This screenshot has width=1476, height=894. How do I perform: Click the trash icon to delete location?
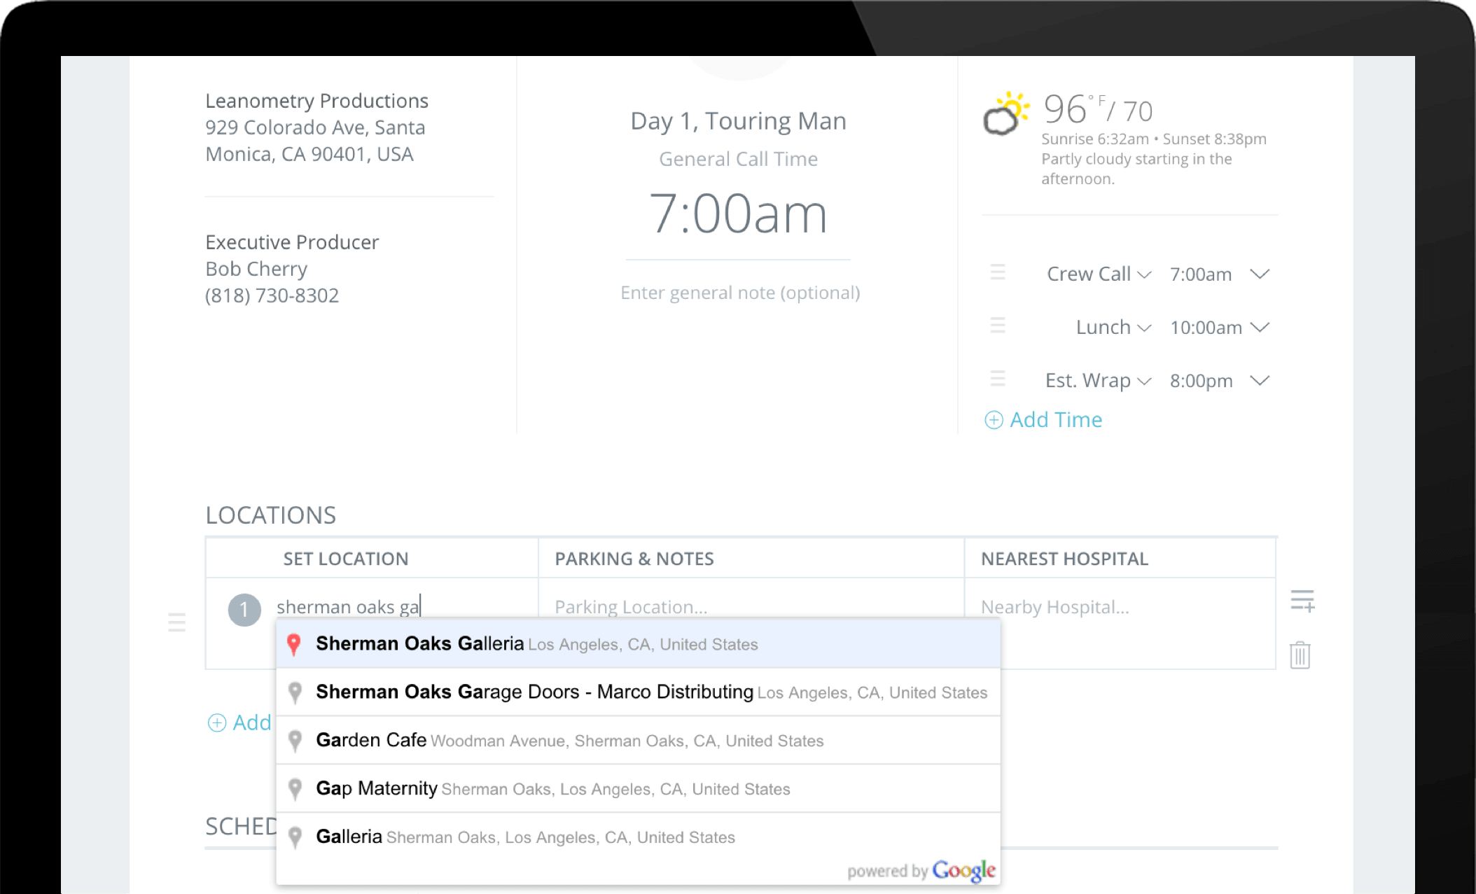point(1300,655)
